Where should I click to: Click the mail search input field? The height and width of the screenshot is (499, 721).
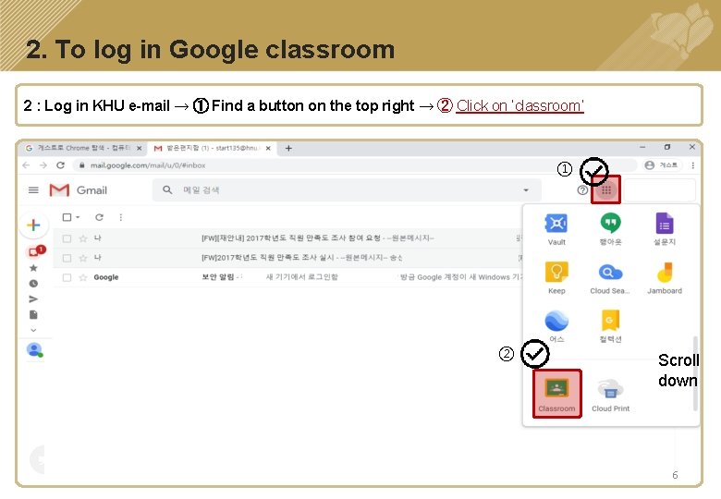pos(347,189)
